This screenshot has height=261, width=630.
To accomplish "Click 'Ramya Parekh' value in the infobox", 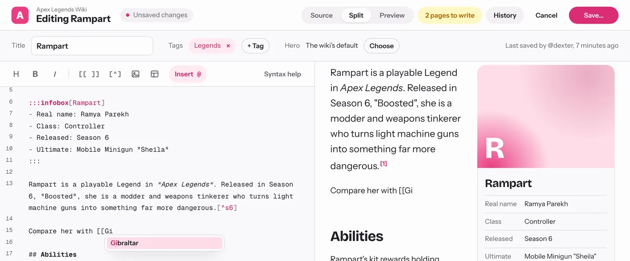I will 546,204.
